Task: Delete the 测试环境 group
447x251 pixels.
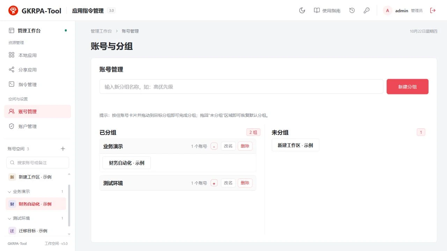Action: pos(245,183)
